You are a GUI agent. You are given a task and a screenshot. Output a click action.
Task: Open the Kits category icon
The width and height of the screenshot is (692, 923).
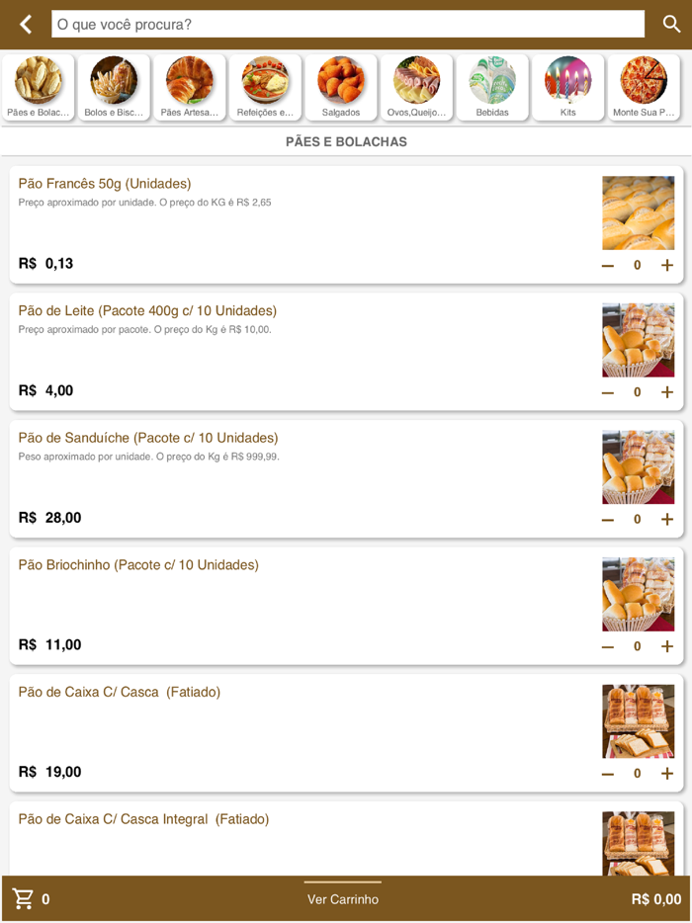tap(567, 87)
